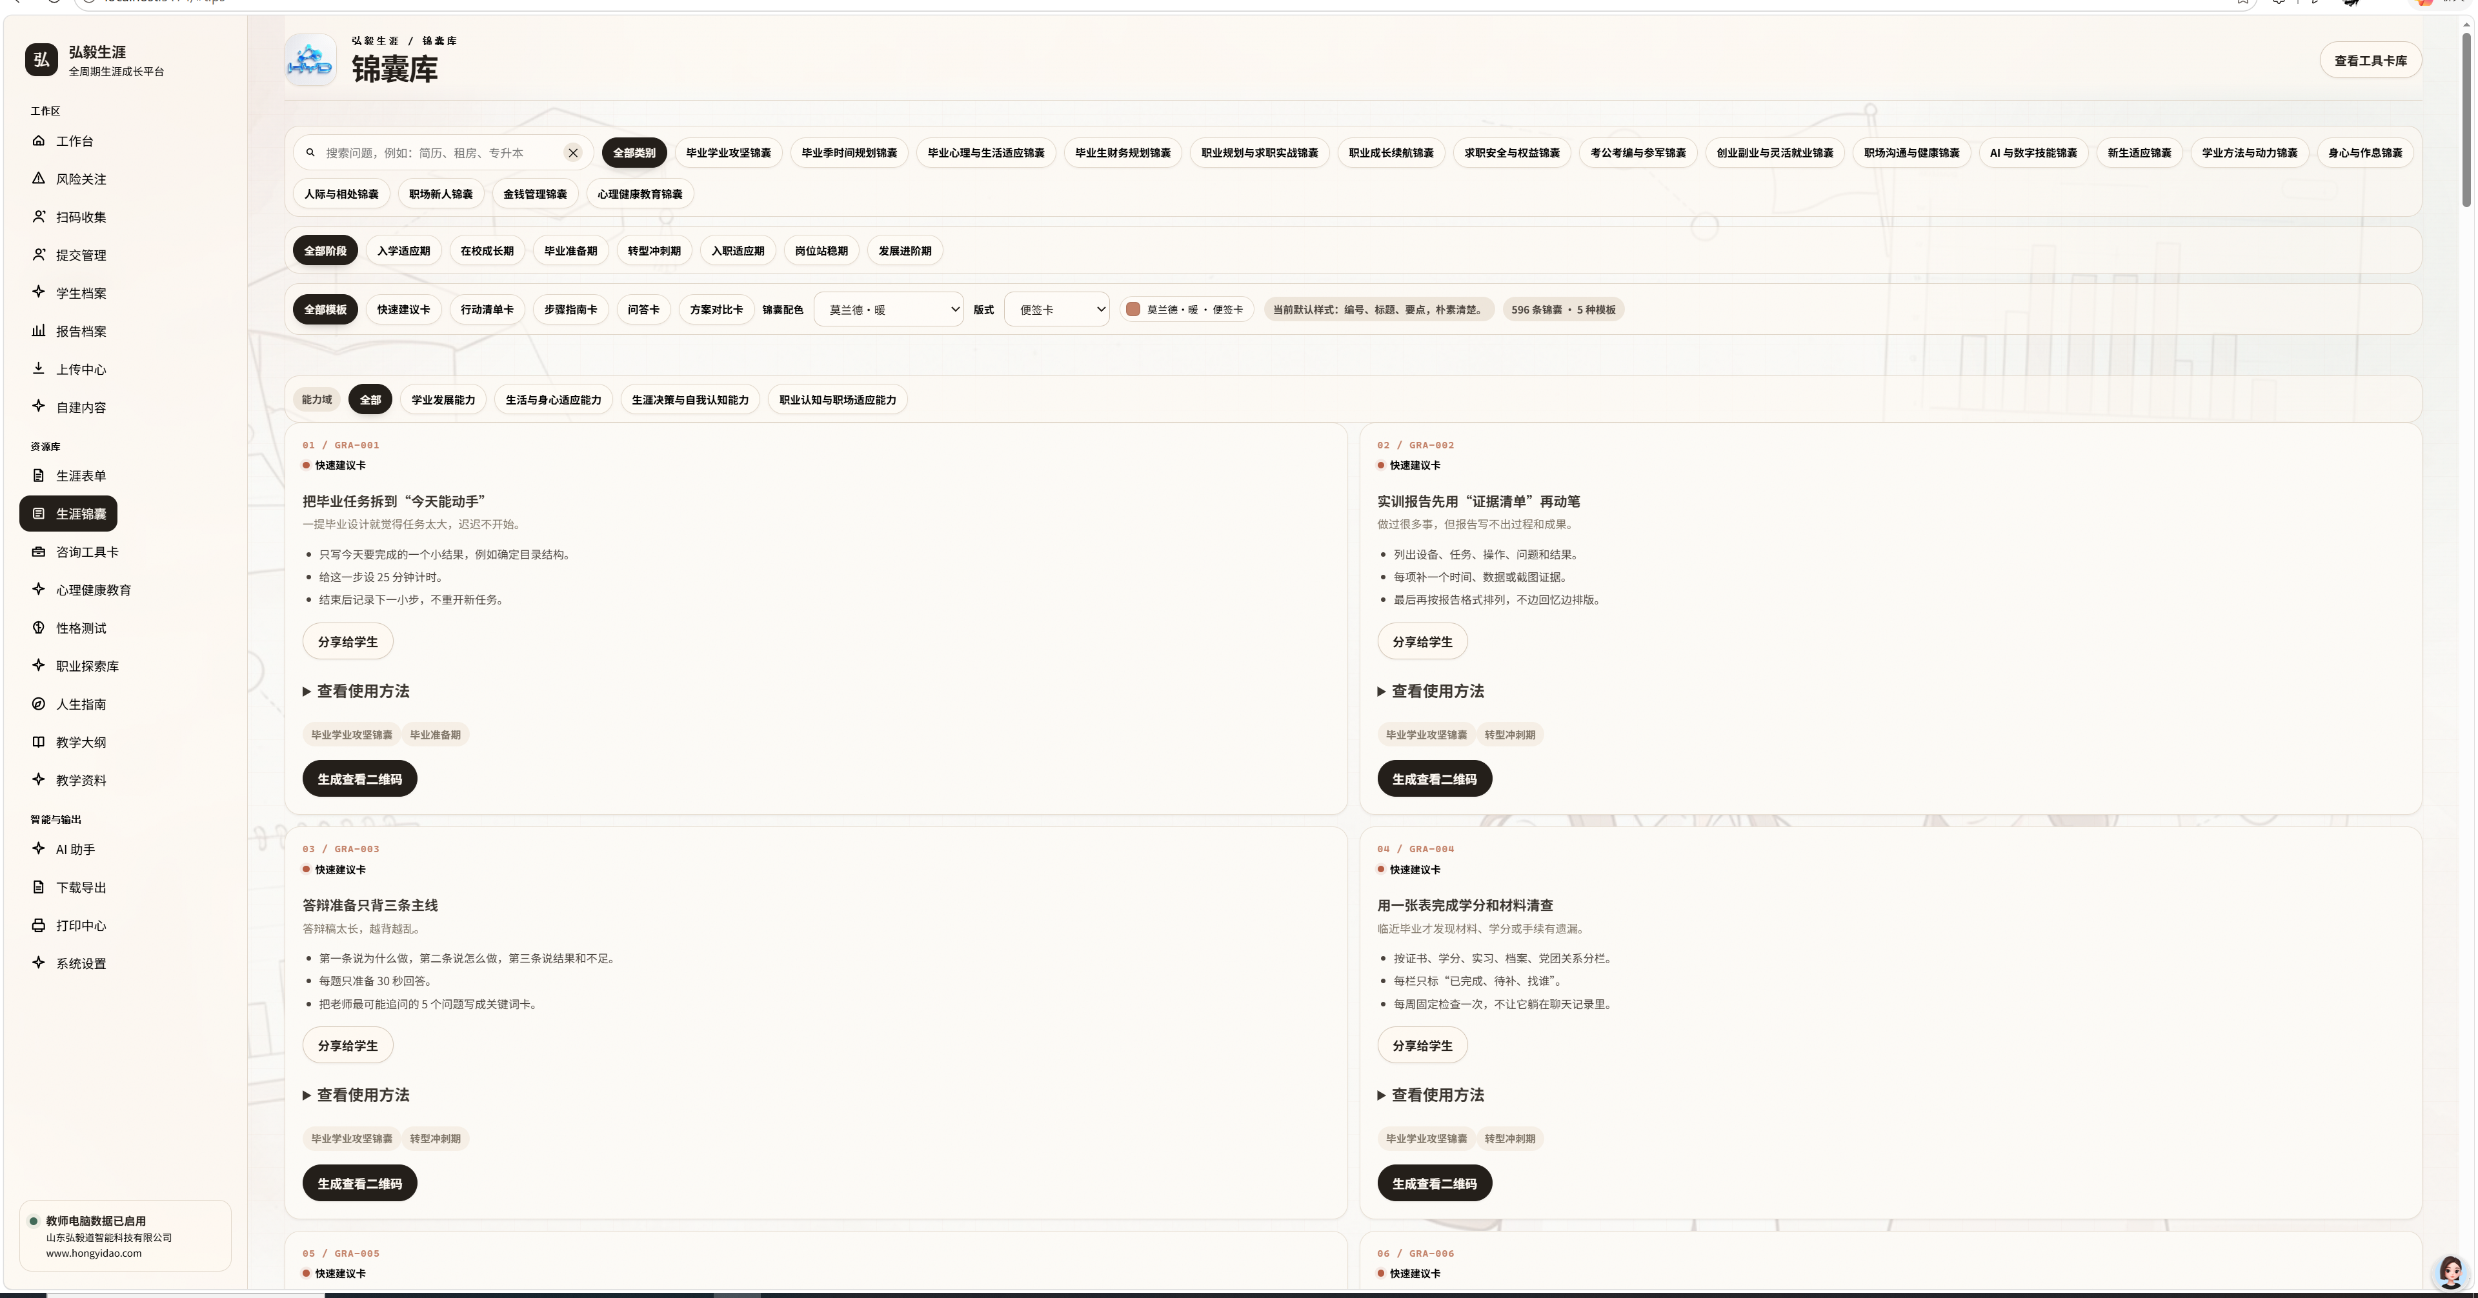Open the 版式 便签卡 dropdown

tap(1057, 310)
